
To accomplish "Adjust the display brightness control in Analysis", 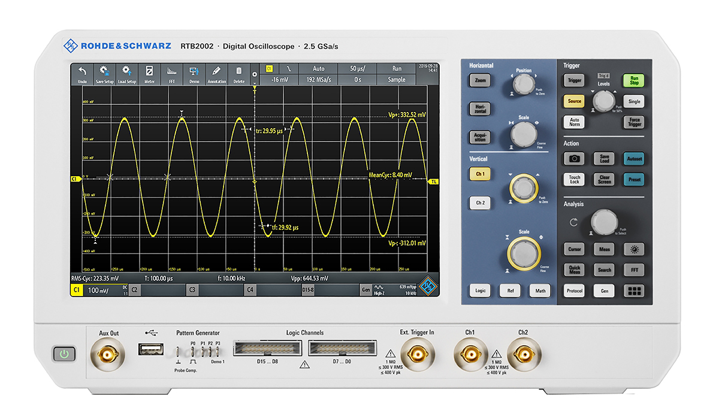I will pos(635,249).
